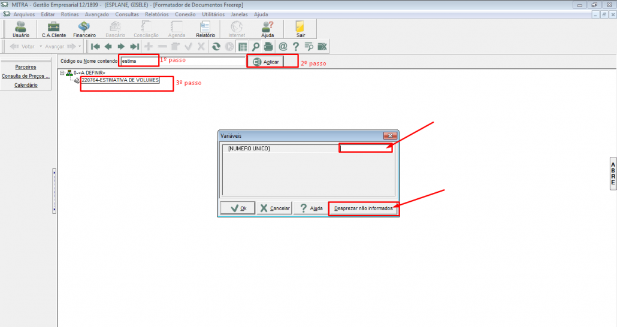Click the Sair exit icon
617x327 pixels.
tap(301, 28)
